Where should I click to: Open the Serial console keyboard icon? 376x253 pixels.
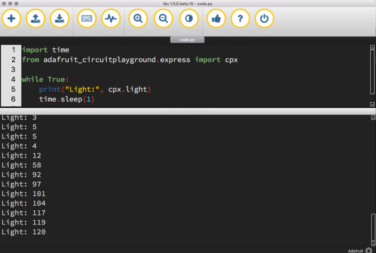(87, 19)
